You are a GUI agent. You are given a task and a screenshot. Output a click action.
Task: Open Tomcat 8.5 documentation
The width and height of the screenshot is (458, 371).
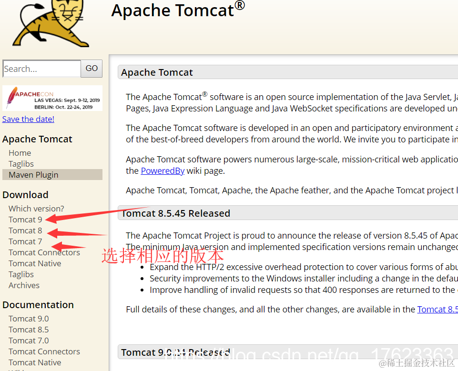click(x=29, y=330)
